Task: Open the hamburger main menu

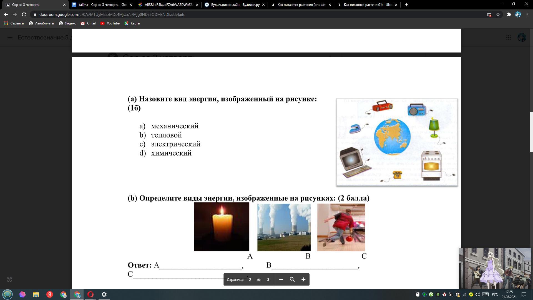Action: click(x=10, y=37)
